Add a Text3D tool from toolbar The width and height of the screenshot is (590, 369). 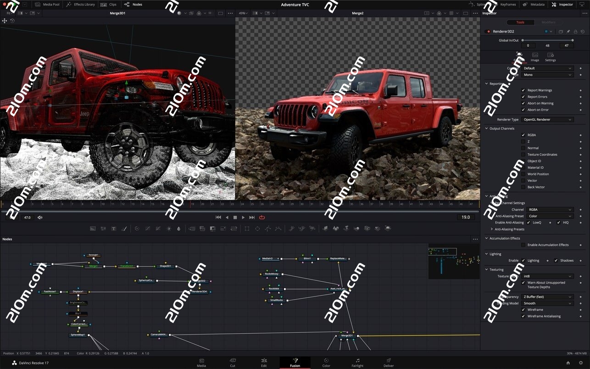[346, 228]
